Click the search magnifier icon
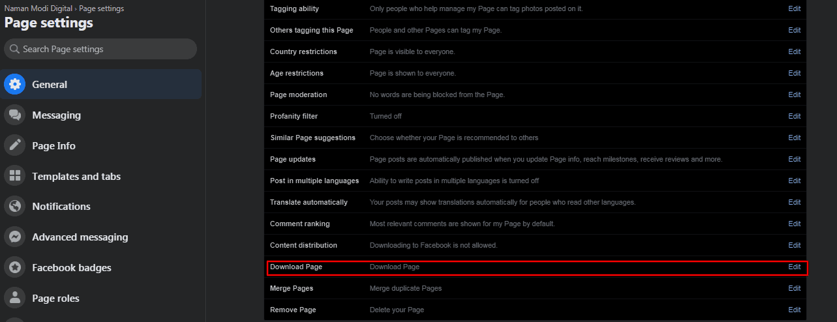This screenshot has width=837, height=322. (14, 49)
